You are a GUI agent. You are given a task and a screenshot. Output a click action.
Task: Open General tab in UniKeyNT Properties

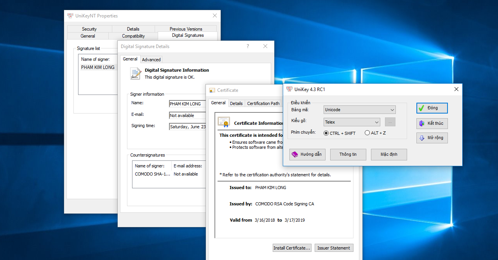[x=88, y=36]
